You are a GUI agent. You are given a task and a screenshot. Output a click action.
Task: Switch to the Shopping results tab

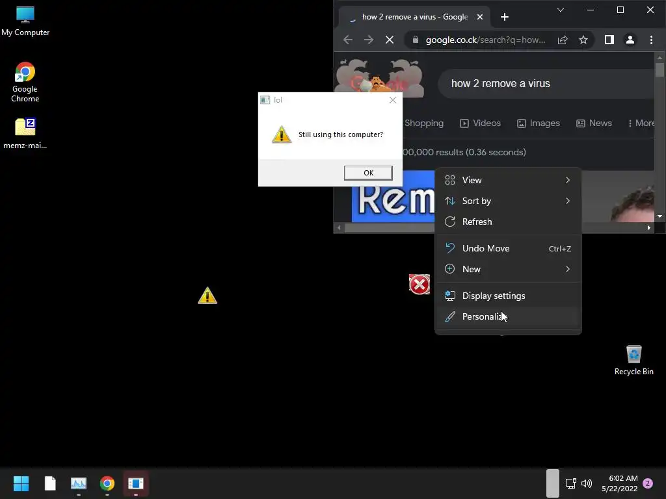point(424,123)
